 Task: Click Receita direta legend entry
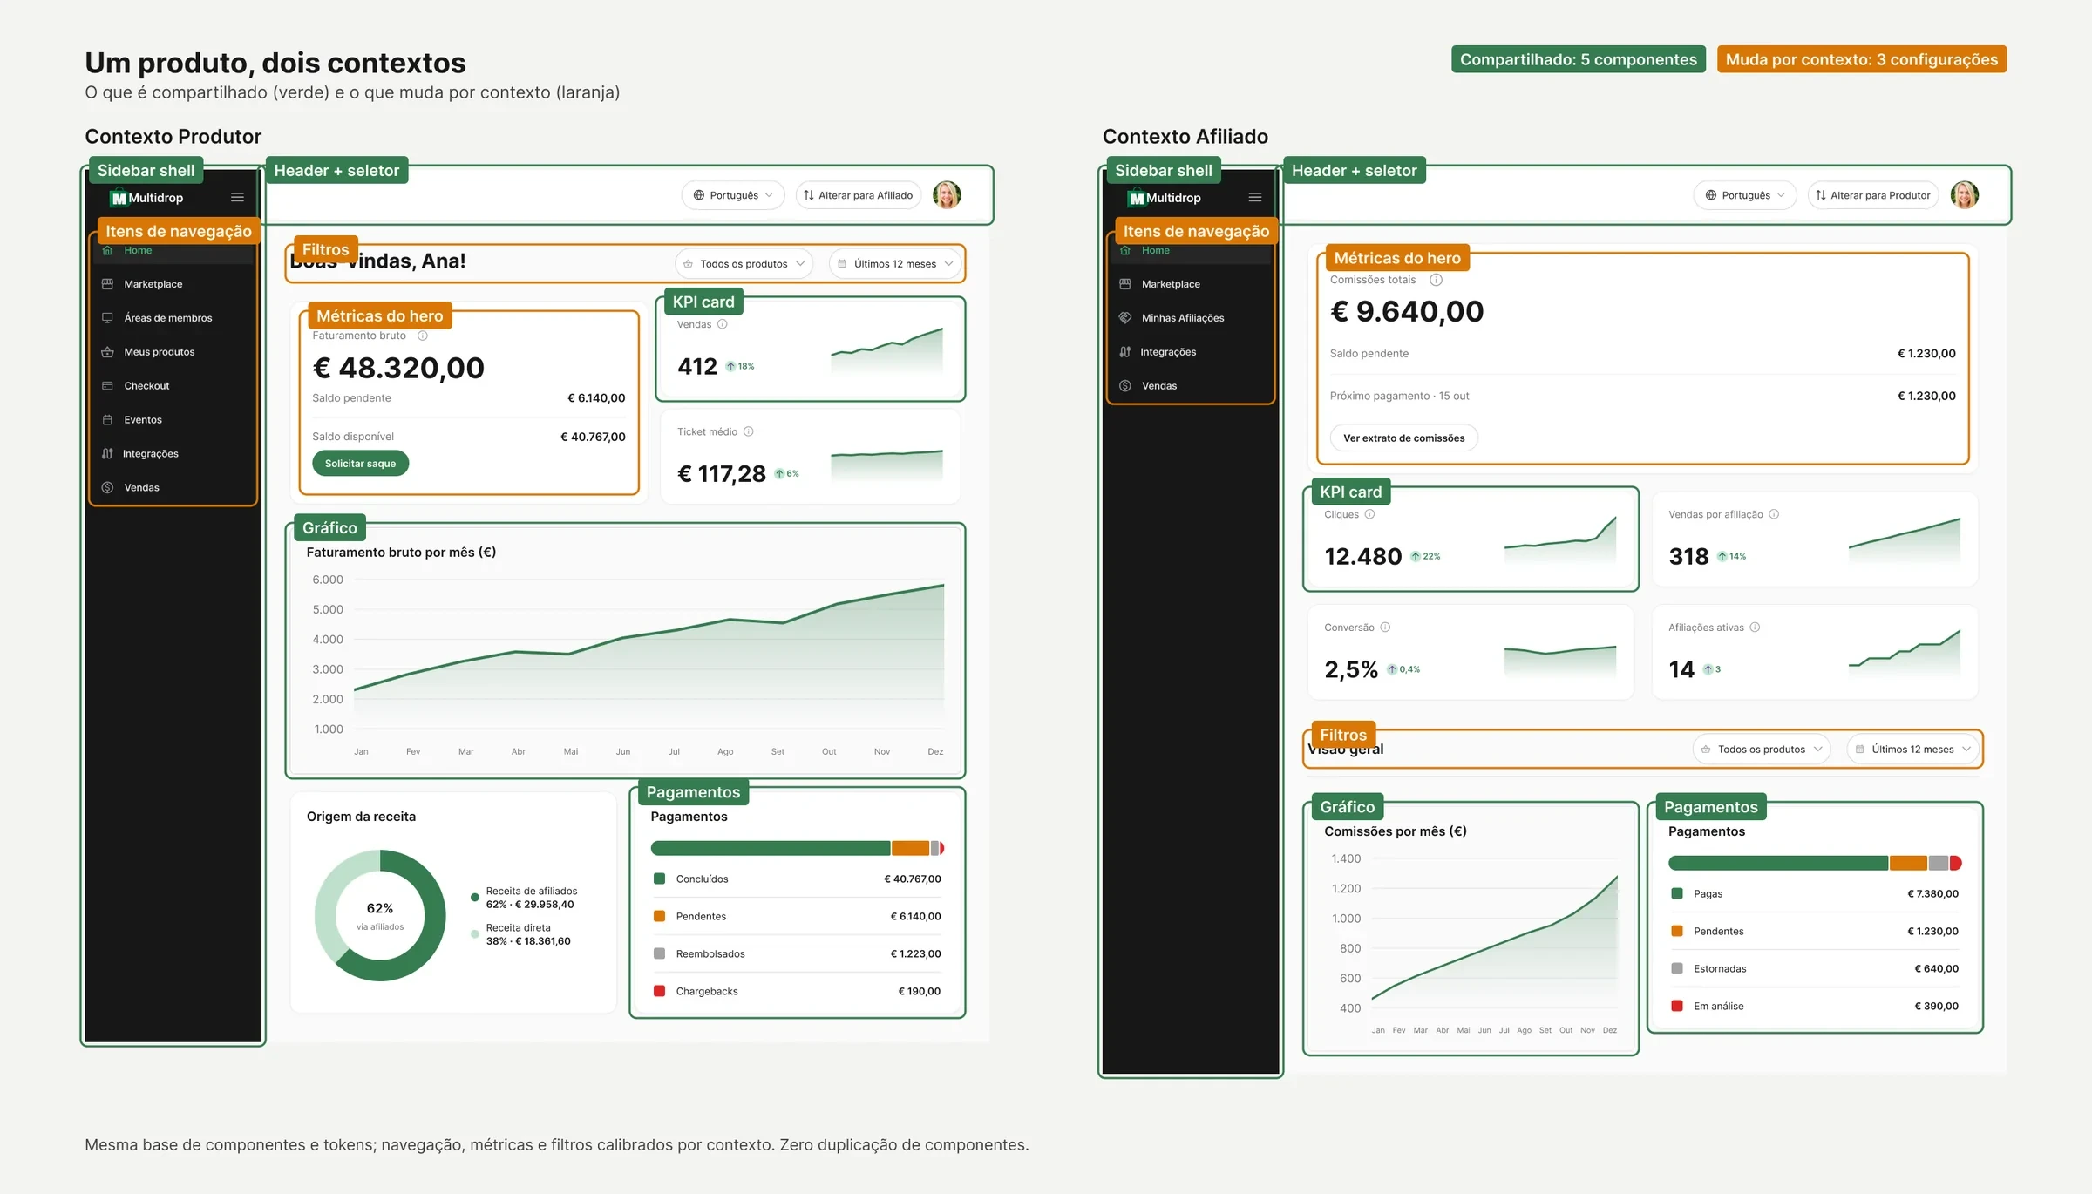pos(521,934)
